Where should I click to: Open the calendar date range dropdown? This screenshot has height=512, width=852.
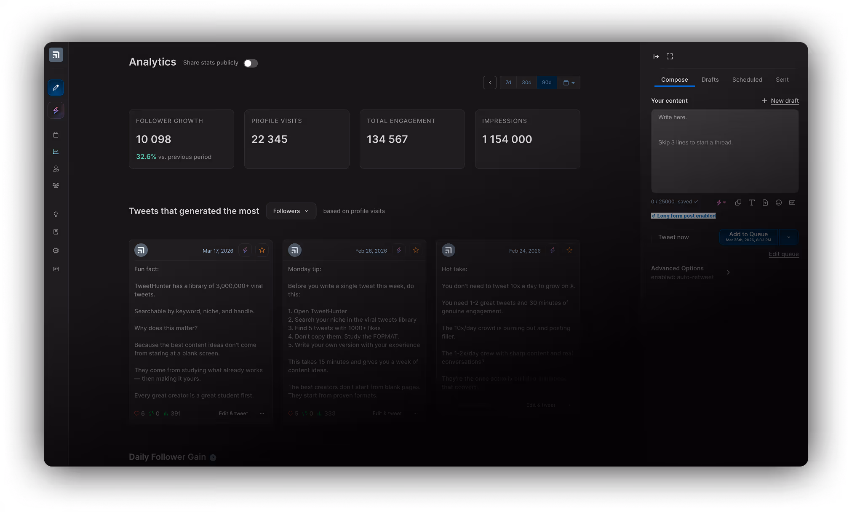coord(569,83)
